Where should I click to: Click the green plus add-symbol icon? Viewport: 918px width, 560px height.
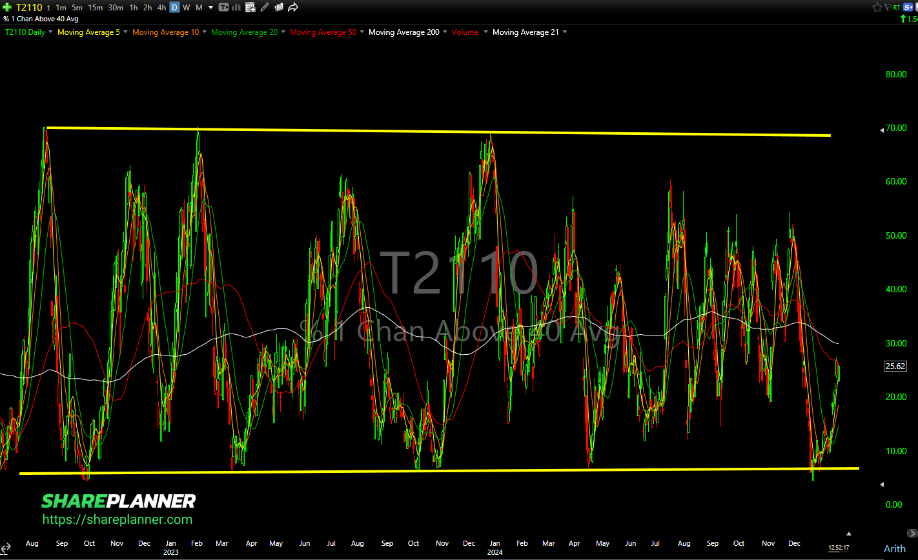click(7, 8)
